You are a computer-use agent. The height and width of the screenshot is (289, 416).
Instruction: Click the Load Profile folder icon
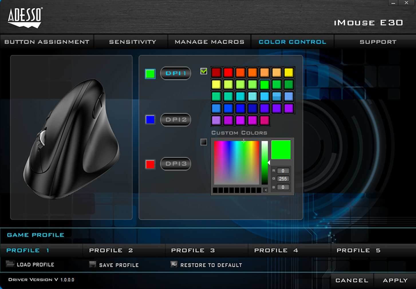[10, 264]
